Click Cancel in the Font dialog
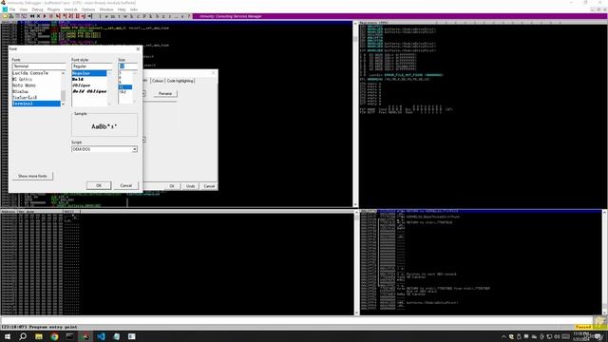608x342 pixels. click(126, 186)
